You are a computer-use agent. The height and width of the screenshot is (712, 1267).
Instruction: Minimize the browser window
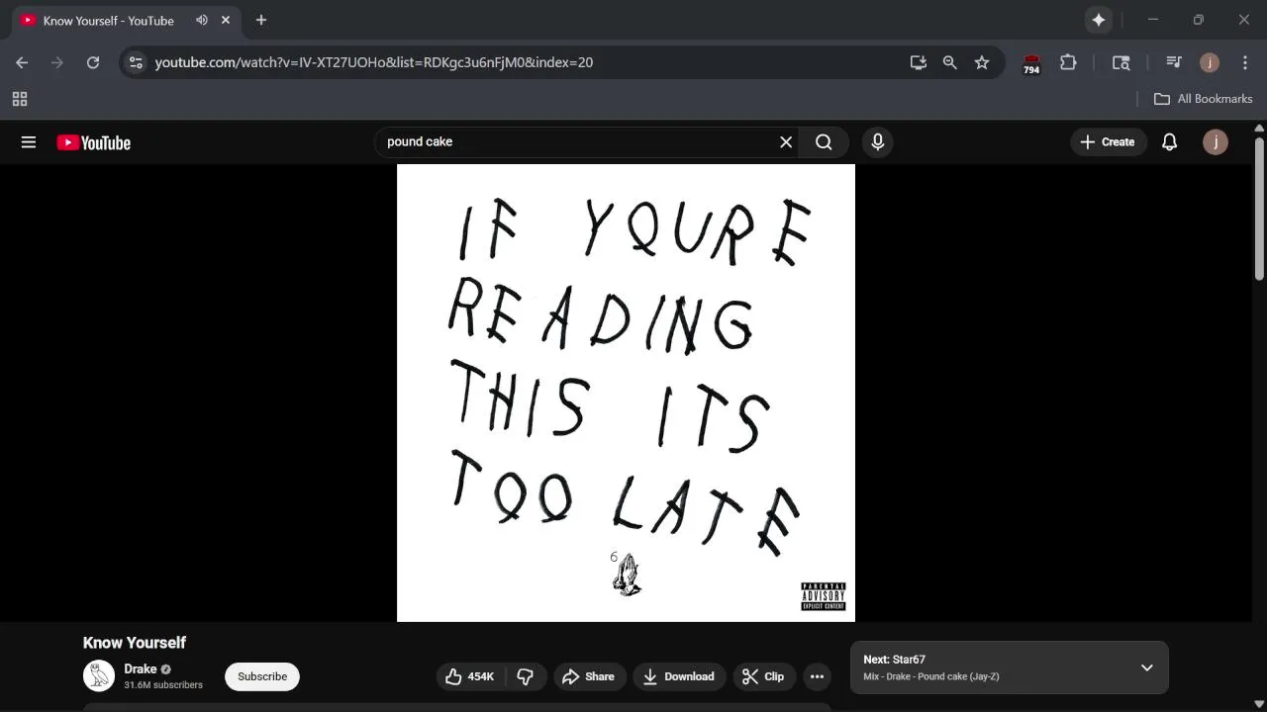tap(1152, 20)
